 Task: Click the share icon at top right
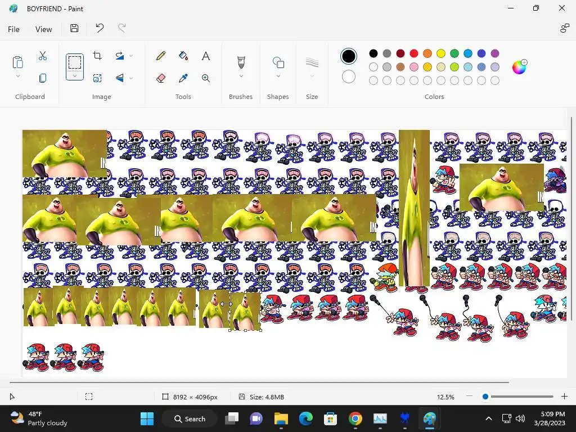click(x=564, y=28)
